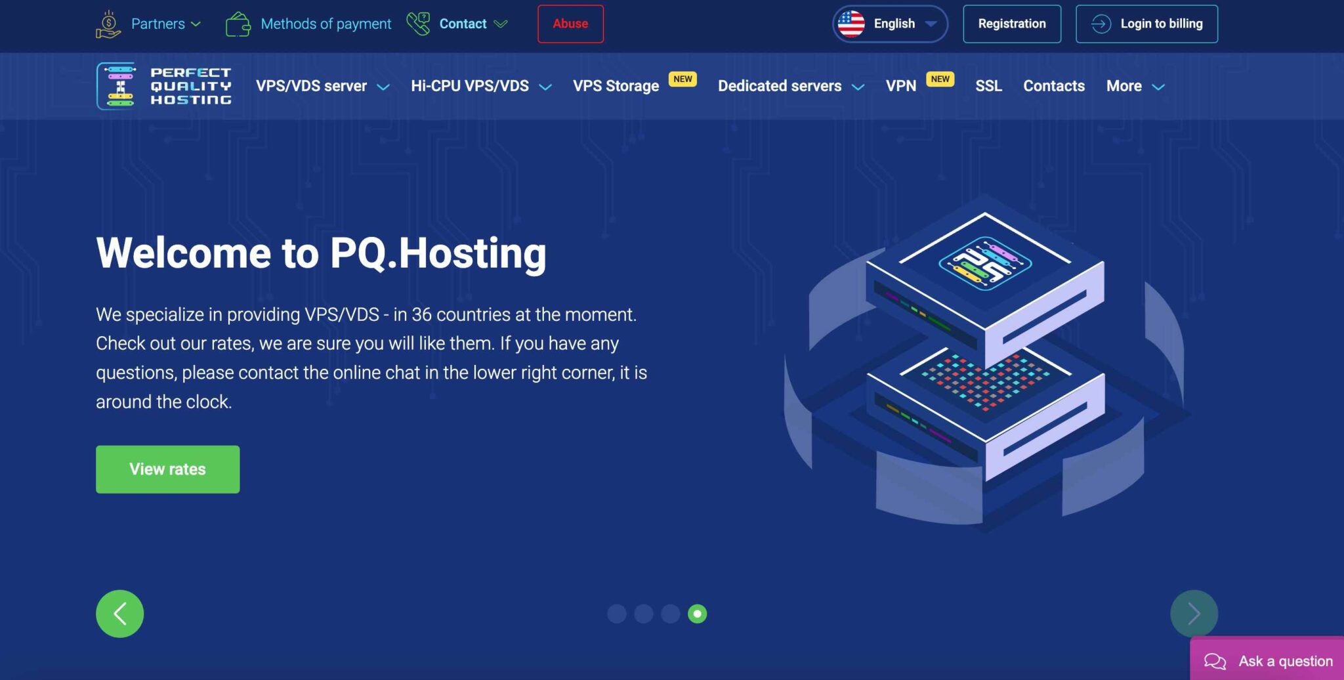Click the wallet icon for payment methods

(x=238, y=24)
